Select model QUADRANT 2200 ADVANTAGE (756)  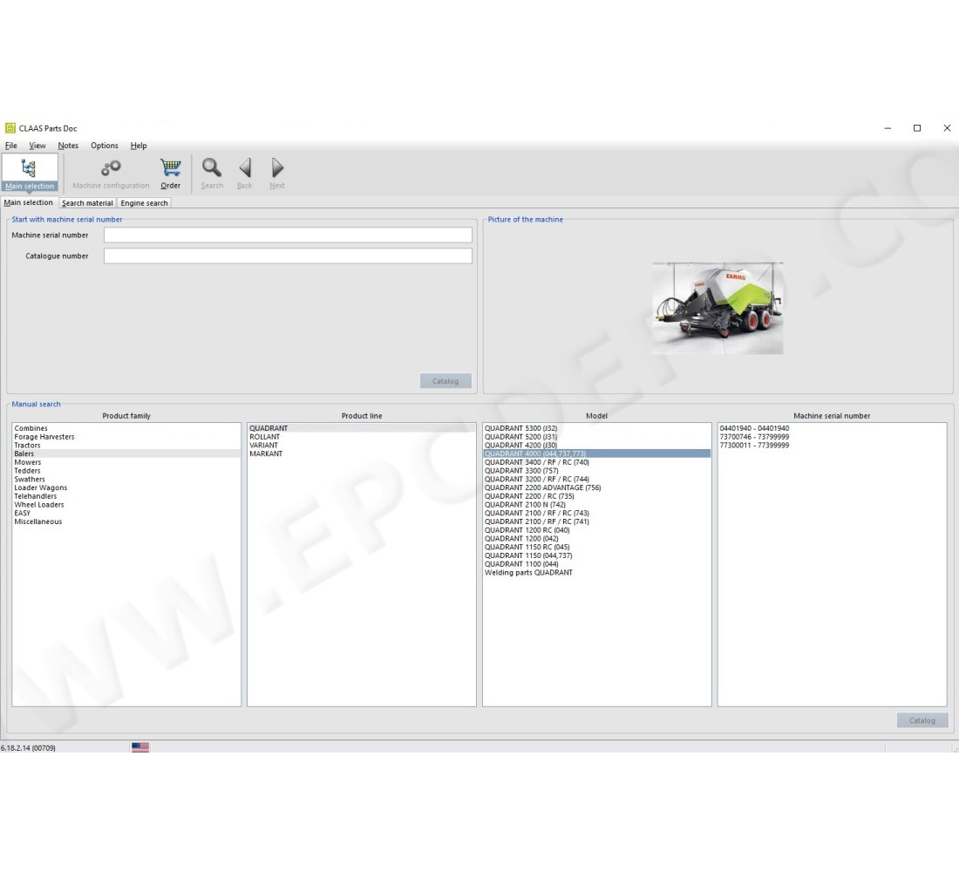pyautogui.click(x=597, y=487)
